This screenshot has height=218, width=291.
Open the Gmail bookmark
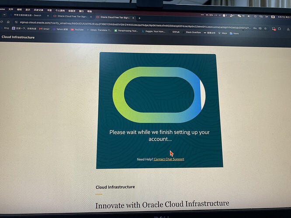click(45, 29)
